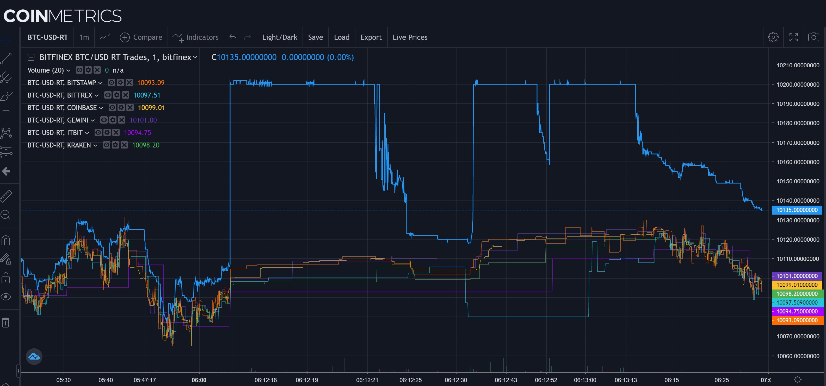Lock all drawing tools
Image resolution: width=826 pixels, height=386 pixels.
pyautogui.click(x=6, y=278)
